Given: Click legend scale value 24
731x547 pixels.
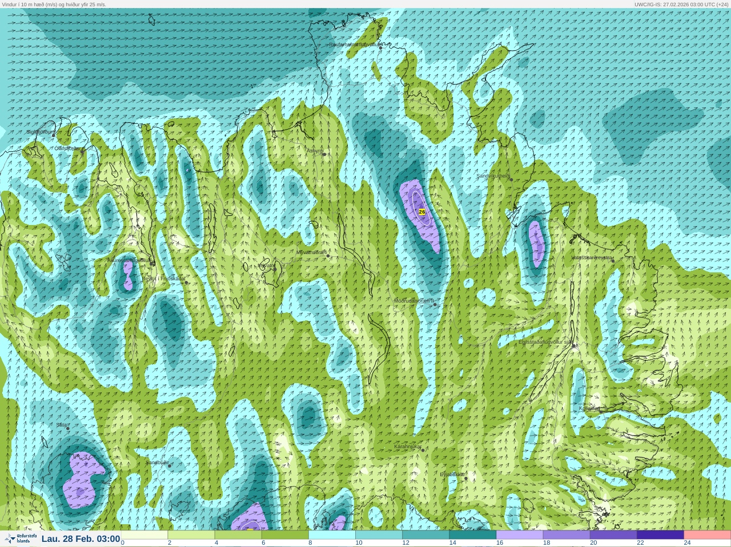Looking at the screenshot, I should [x=687, y=543].
